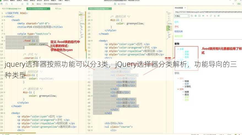Click the <!DOCTYPE html> text on line 1
This screenshot has height=135, width=242.
(16, 13)
